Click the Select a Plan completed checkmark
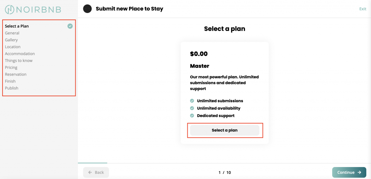Screen dimensions: 371x179 [70, 26]
